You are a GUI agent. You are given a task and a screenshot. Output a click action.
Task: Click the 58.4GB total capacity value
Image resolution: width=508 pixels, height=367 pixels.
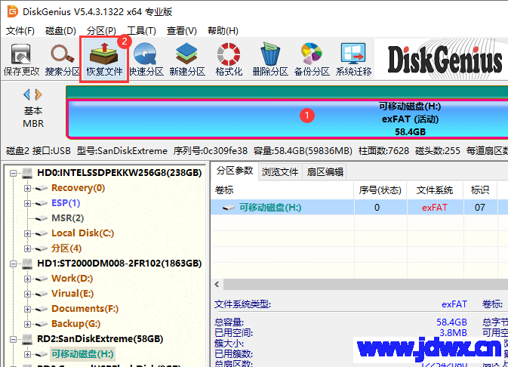(451, 322)
